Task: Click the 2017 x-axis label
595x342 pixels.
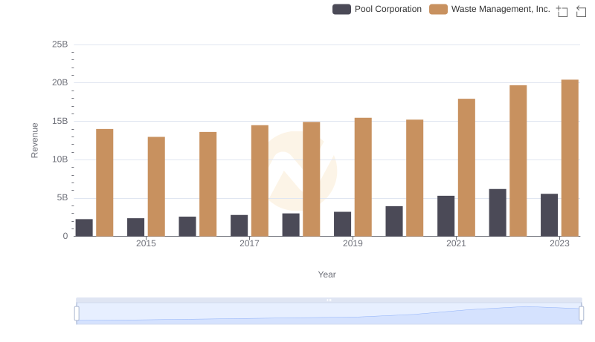Action: coord(249,243)
